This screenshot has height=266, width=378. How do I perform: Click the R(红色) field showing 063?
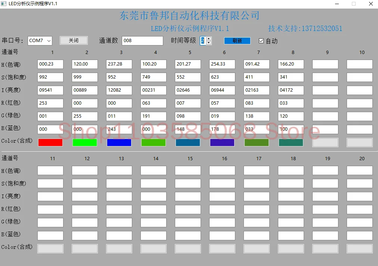coord(153,103)
